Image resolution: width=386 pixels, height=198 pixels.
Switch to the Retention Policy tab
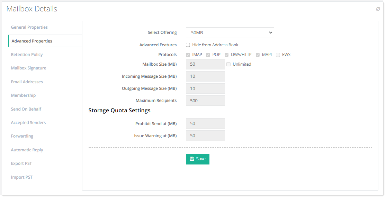[x=27, y=55]
